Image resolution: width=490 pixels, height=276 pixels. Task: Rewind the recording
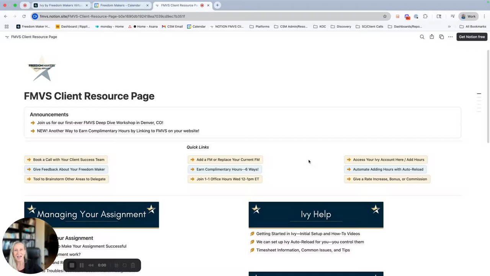(91, 265)
